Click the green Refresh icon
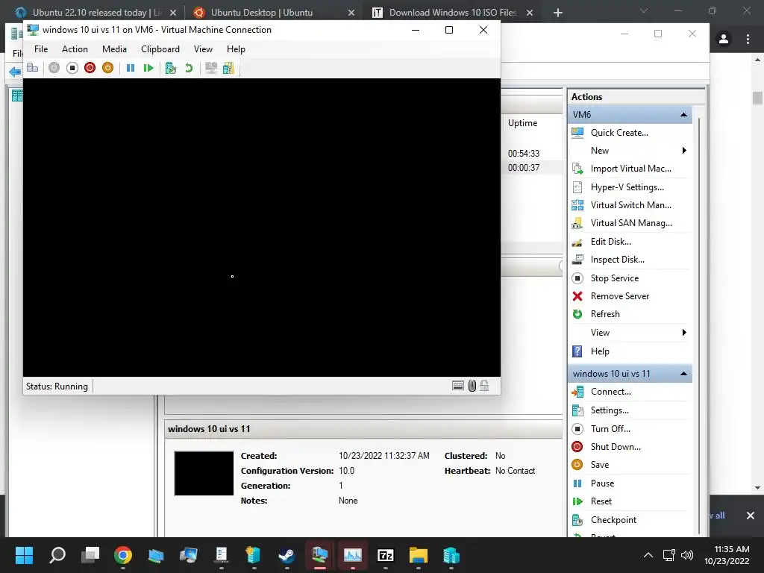Viewport: 764px width, 573px height. click(x=577, y=314)
